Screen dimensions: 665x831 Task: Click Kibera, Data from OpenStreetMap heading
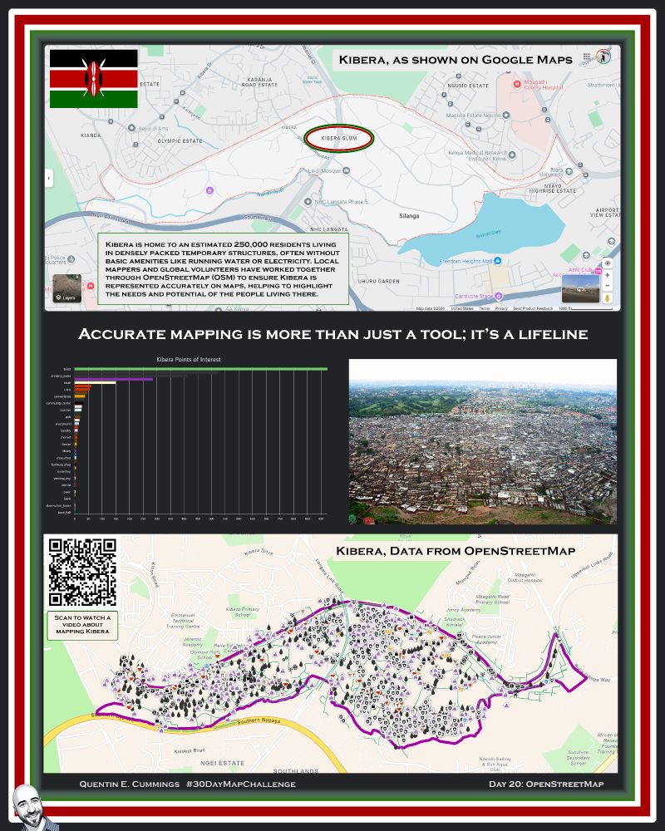(456, 551)
